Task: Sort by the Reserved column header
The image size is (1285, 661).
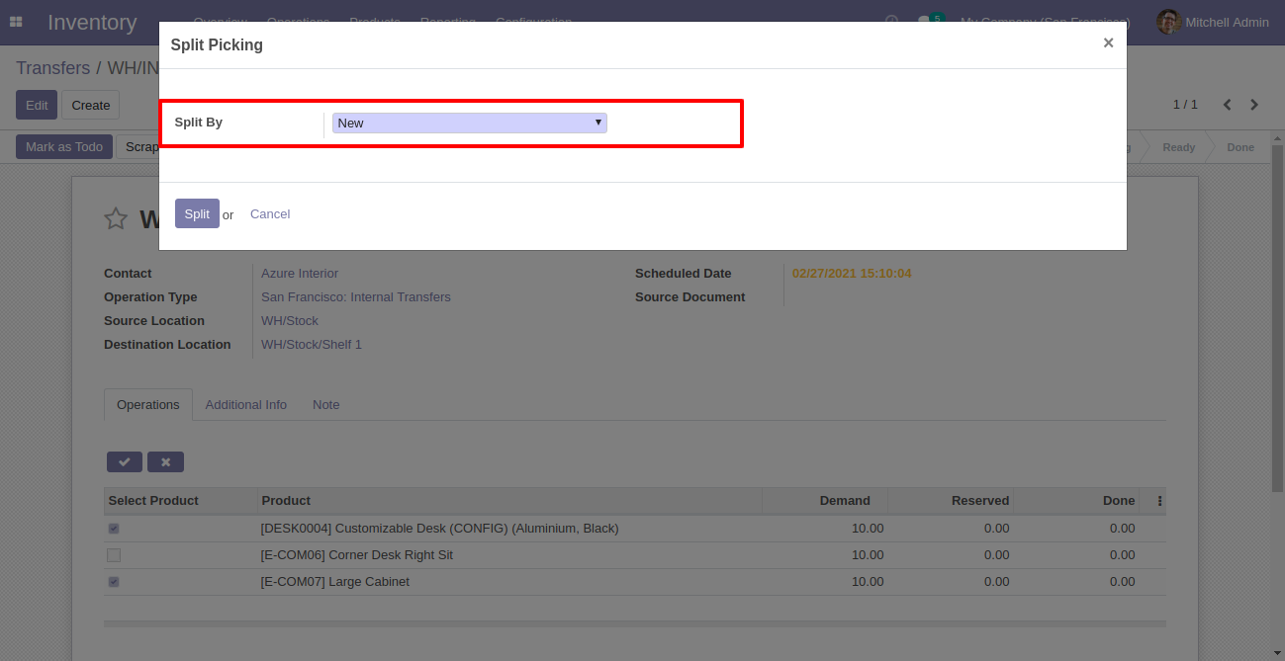Action: coord(951,501)
